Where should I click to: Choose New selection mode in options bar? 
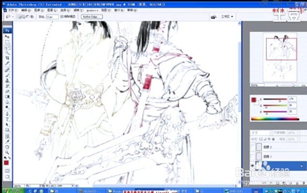20,17
